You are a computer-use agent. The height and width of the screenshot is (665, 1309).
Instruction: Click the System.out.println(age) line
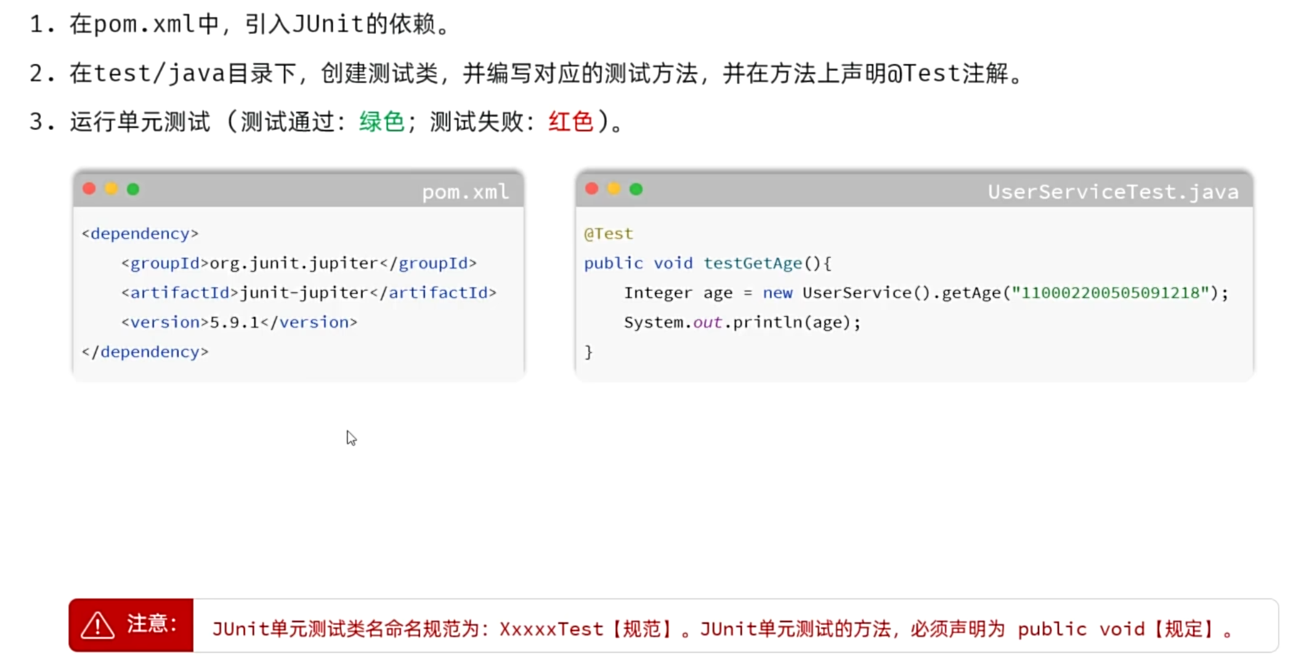coord(742,323)
